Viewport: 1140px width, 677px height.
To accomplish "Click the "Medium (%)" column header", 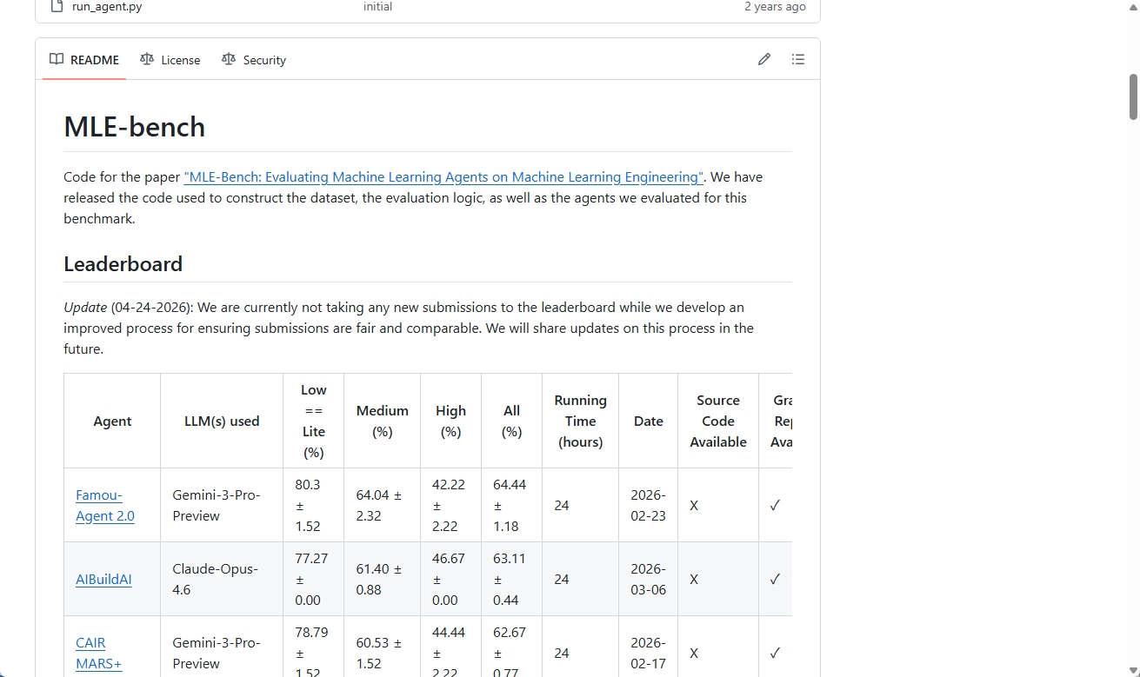I will pyautogui.click(x=383, y=421).
